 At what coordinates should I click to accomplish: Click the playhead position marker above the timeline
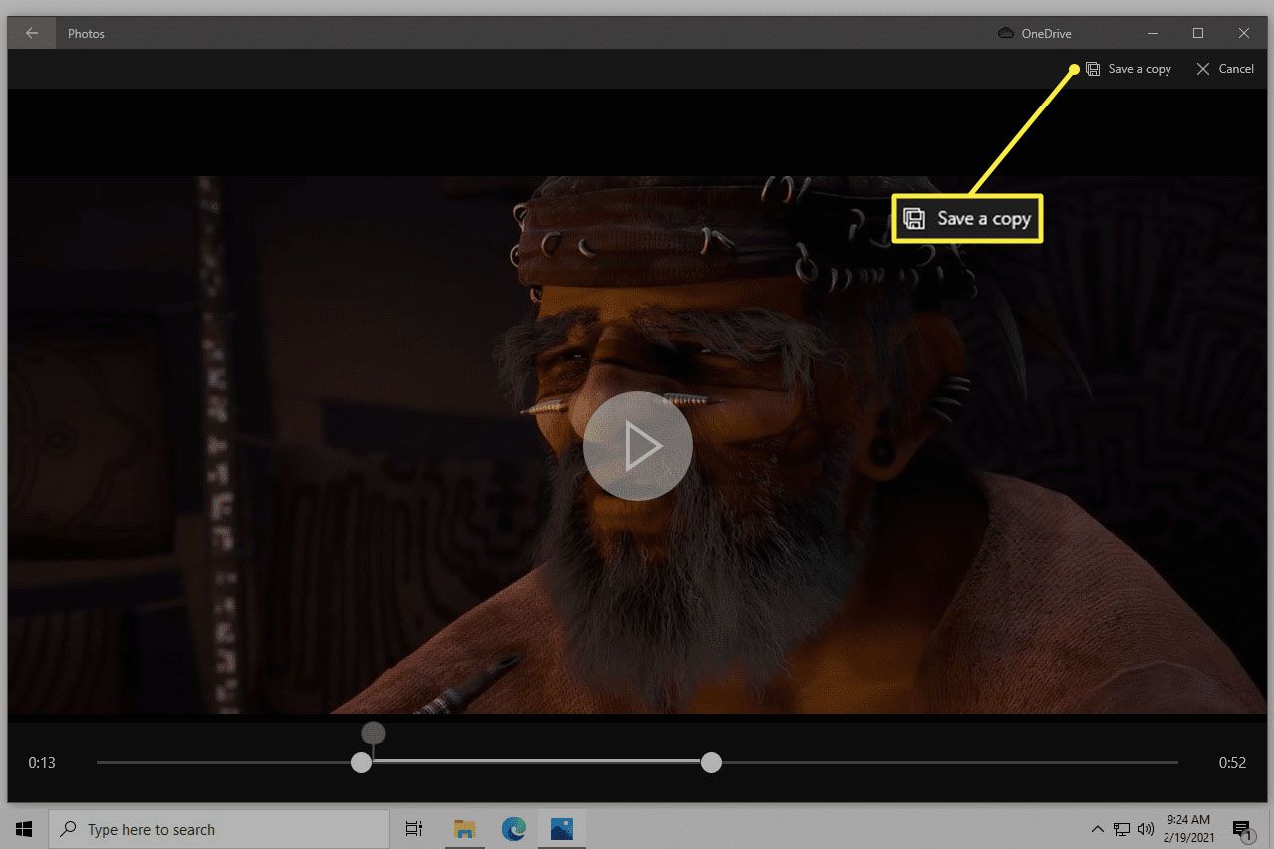point(373,734)
